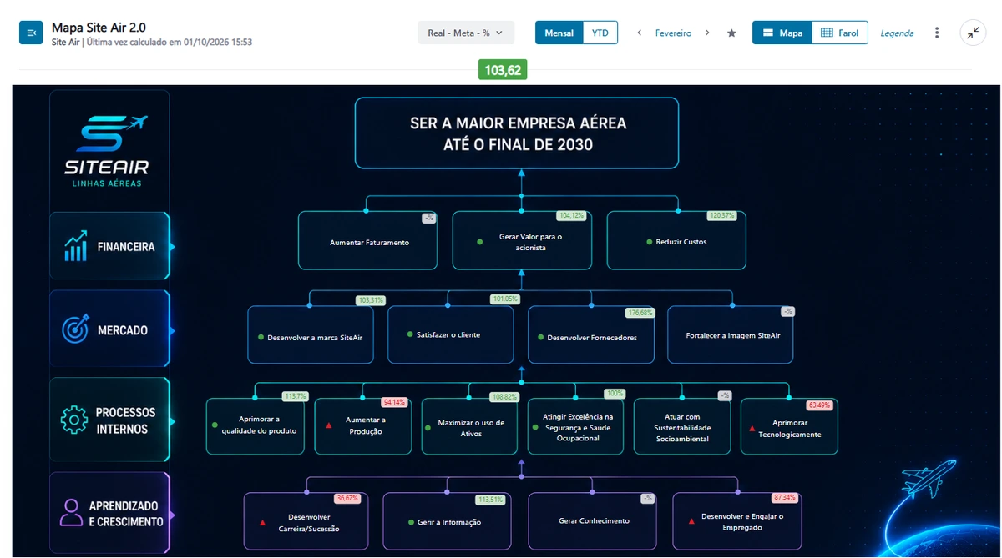The image size is (1002, 558).
Task: Click the 87,34% badge on Desenvolver e Engajar
Action: tap(785, 497)
